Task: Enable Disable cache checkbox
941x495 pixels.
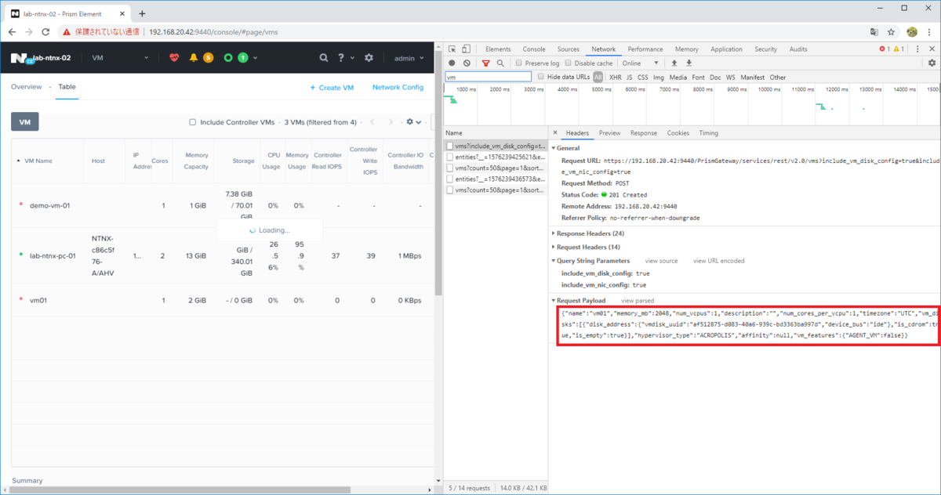Action: [569, 63]
